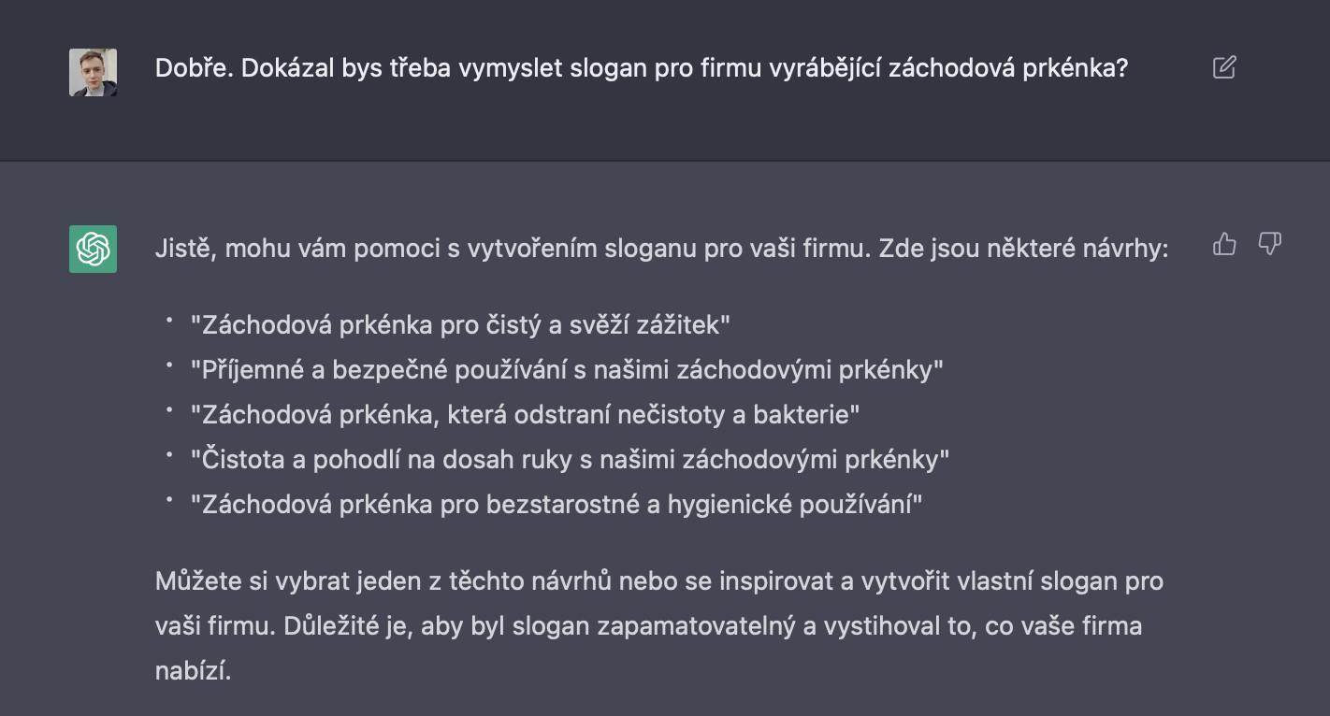This screenshot has width=1330, height=716.
Task: Click the bullet before the last slogan
Action: [x=170, y=500]
